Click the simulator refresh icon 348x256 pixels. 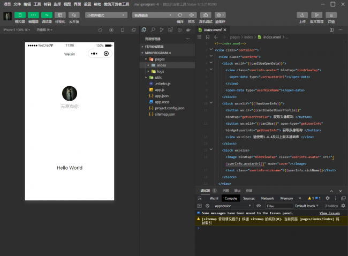pyautogui.click(x=100, y=30)
